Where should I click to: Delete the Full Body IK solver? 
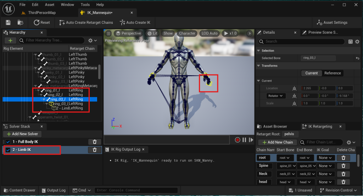pos(95,142)
